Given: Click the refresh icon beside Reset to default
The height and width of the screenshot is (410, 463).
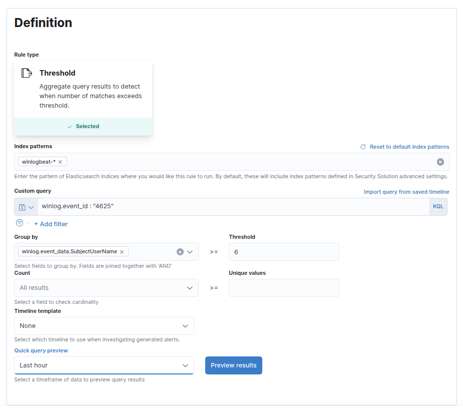Looking at the screenshot, I should pyautogui.click(x=363, y=147).
